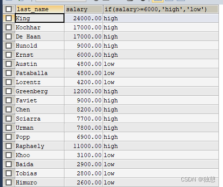Select the King last_name cell
223x187 pixels.
pos(40,18)
